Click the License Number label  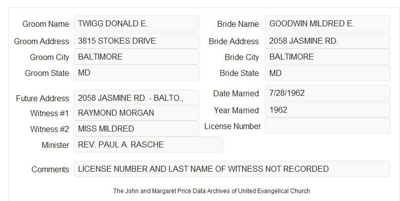233,127
